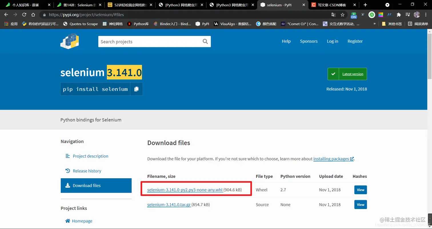This screenshot has height=229, width=432.
Task: View hashes for the Wheel file
Action: click(361, 190)
